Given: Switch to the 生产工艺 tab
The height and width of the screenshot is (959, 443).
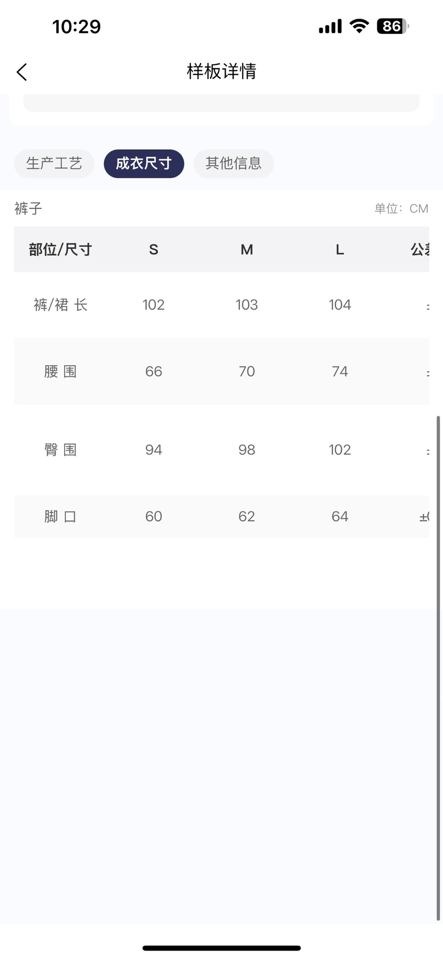Looking at the screenshot, I should (54, 164).
